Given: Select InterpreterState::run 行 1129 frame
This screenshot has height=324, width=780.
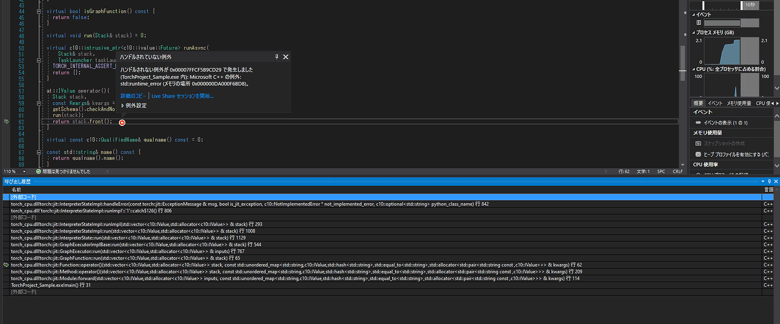Looking at the screenshot, I should click(x=388, y=238).
